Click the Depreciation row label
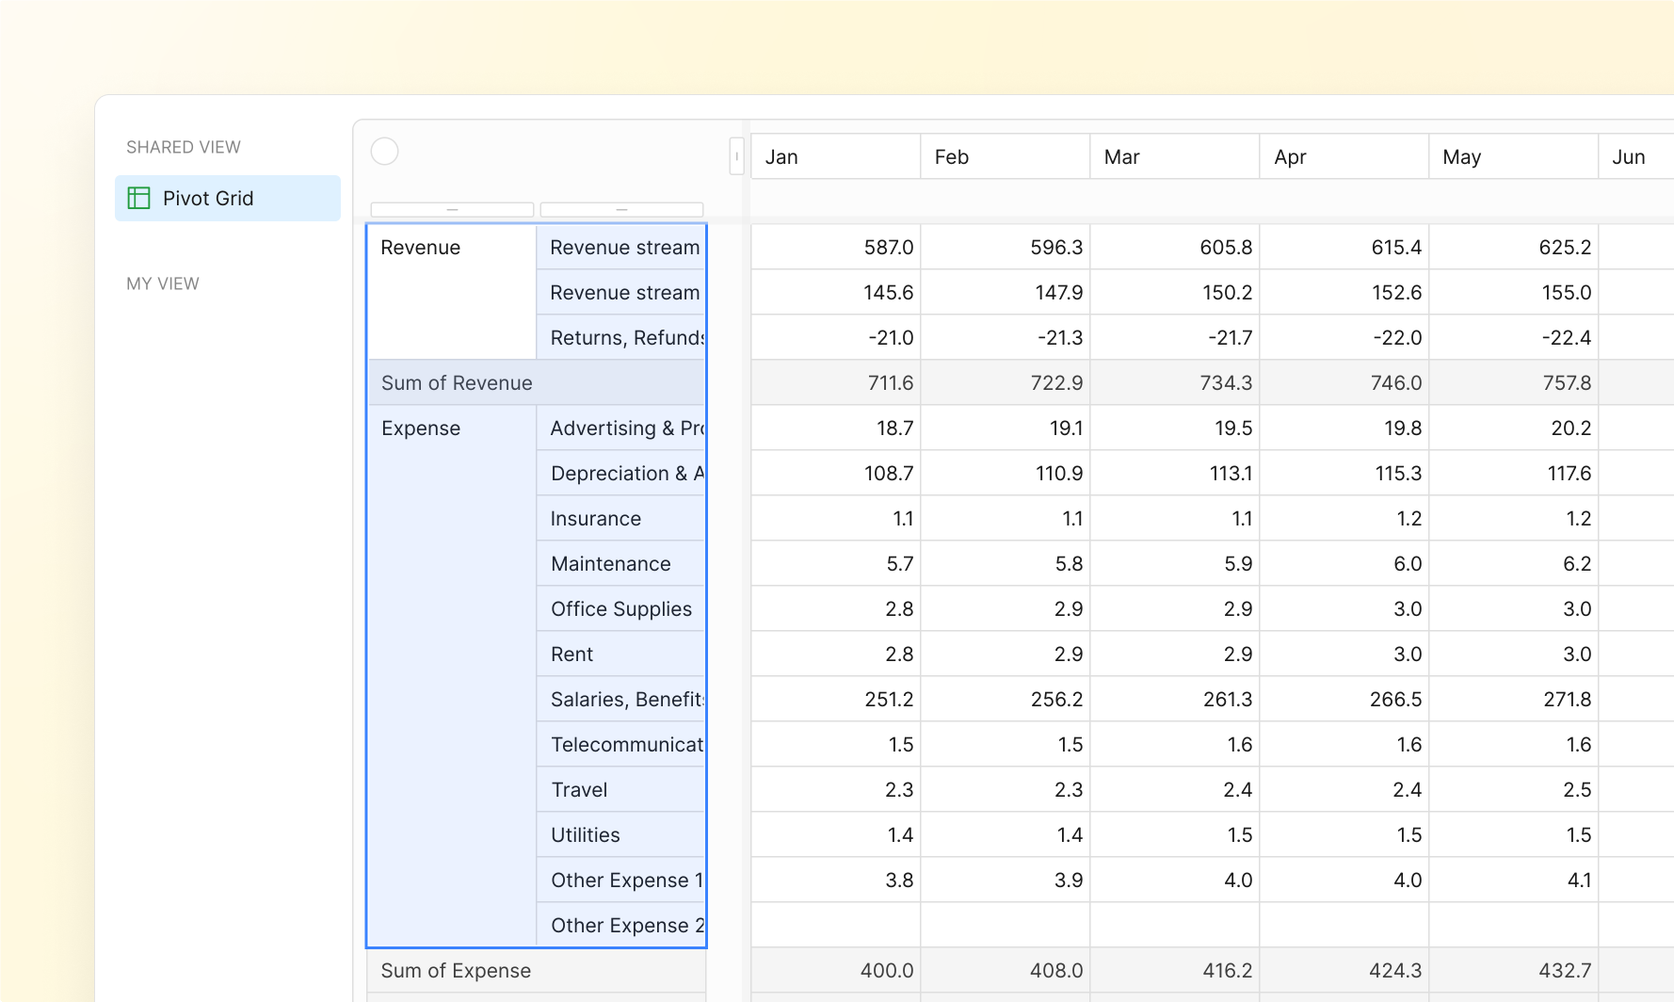This screenshot has width=1674, height=1002. 621,473
